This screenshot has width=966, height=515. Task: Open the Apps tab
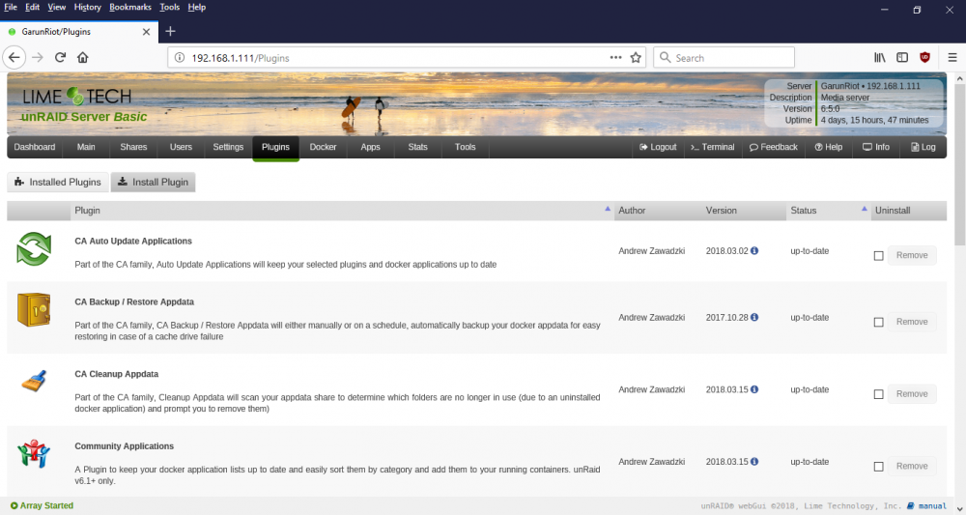click(x=370, y=147)
